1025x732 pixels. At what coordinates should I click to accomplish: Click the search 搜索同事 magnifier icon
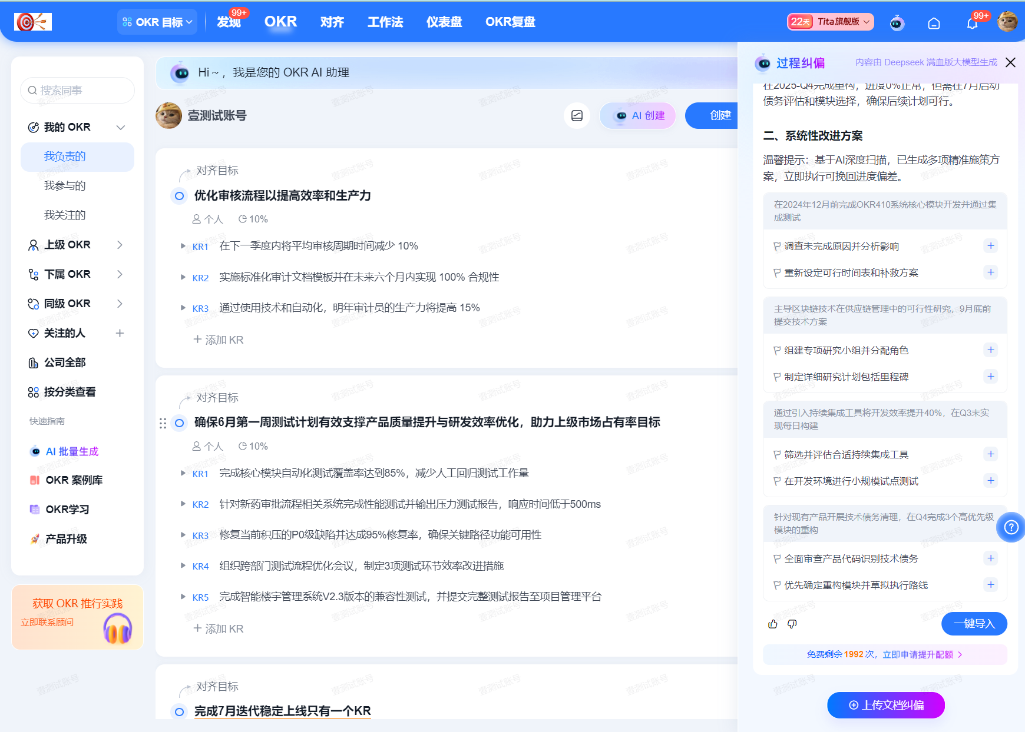pos(32,90)
